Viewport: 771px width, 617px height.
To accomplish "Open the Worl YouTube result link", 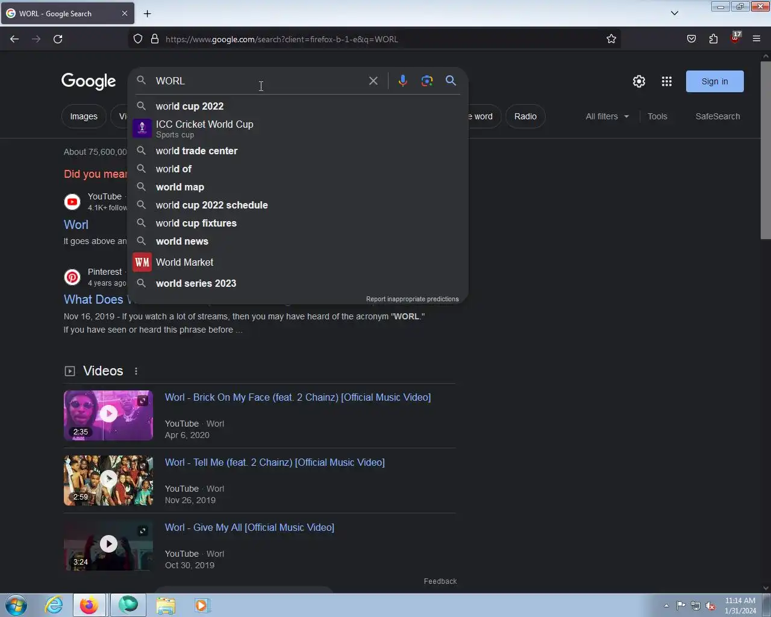I will 76,225.
